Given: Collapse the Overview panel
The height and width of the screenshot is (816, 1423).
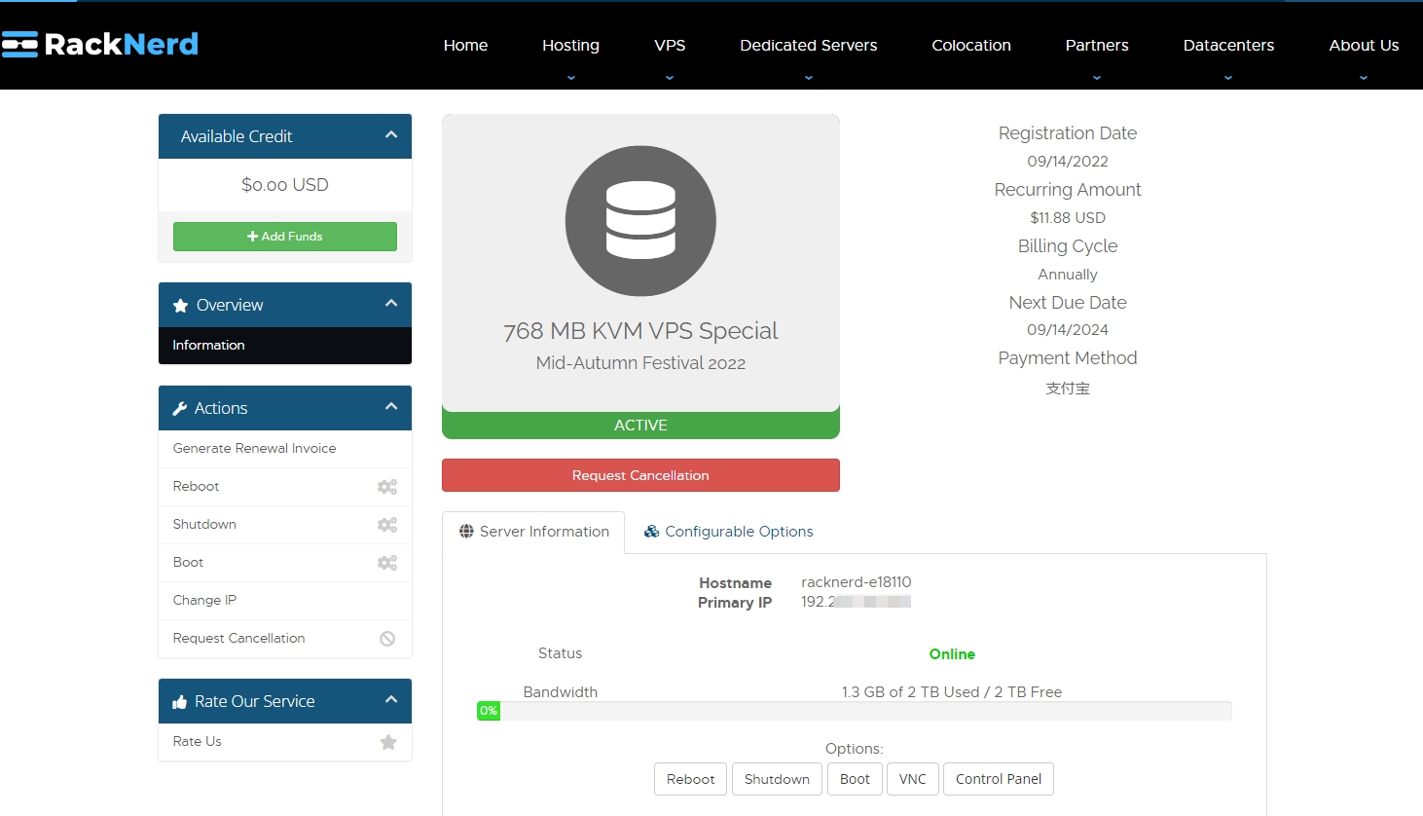Looking at the screenshot, I should click(x=391, y=304).
